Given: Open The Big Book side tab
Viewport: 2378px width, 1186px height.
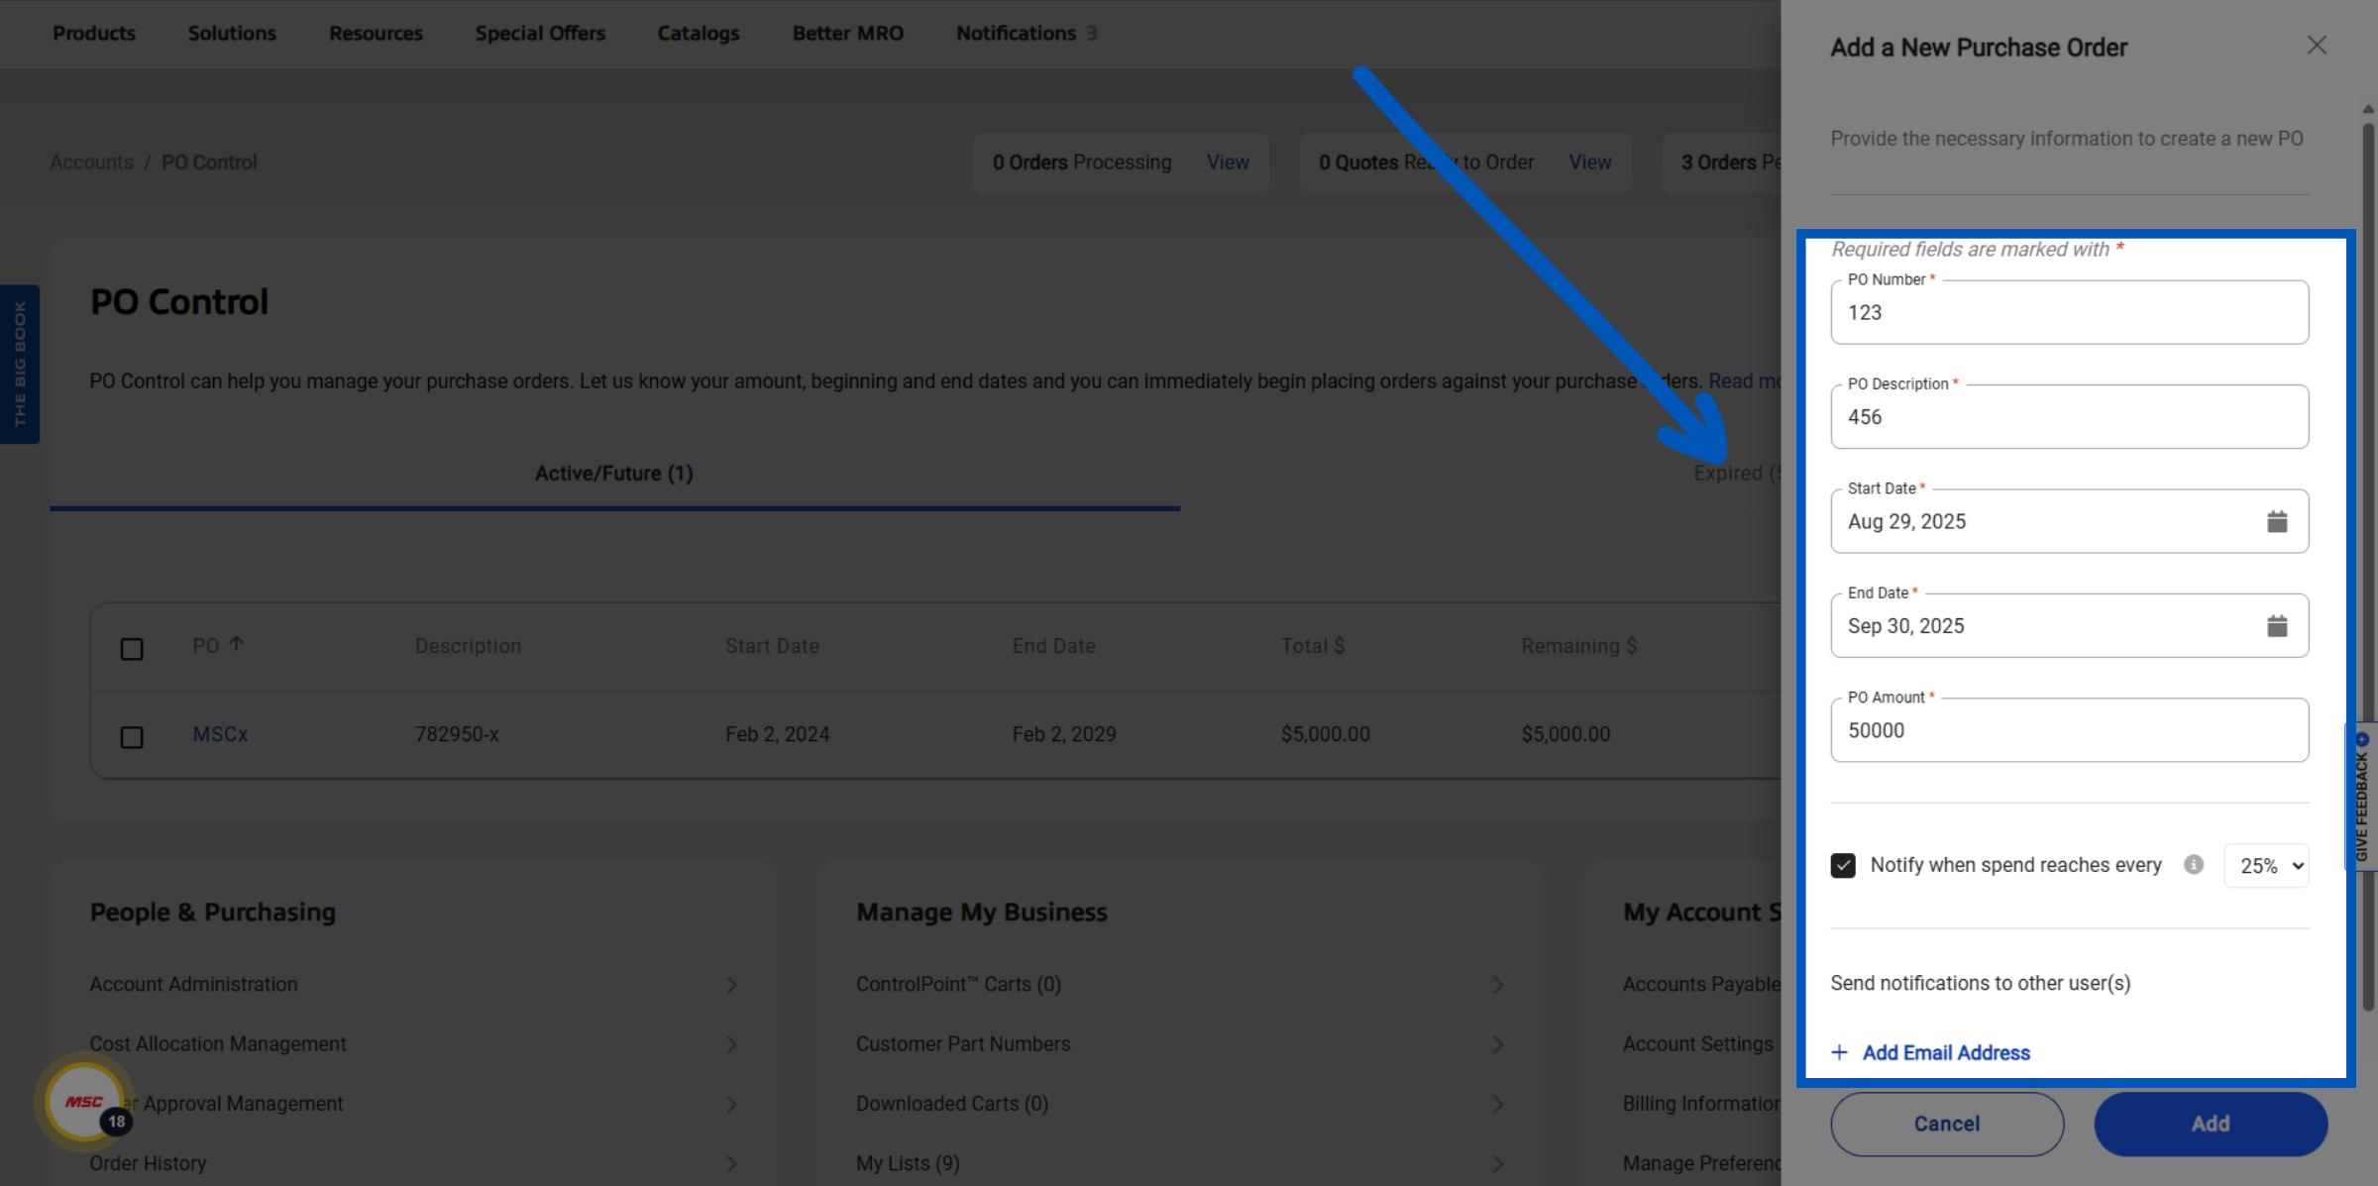Looking at the screenshot, I should coord(20,364).
